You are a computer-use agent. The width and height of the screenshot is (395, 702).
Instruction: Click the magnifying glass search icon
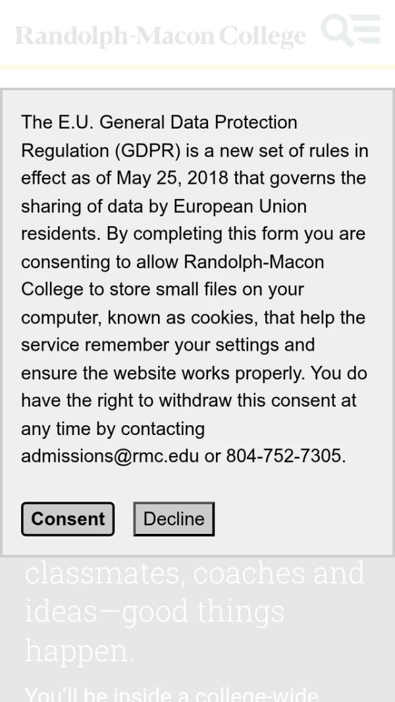(338, 30)
